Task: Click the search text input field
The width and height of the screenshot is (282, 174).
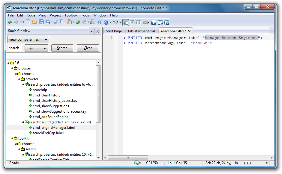Action: 15,48
